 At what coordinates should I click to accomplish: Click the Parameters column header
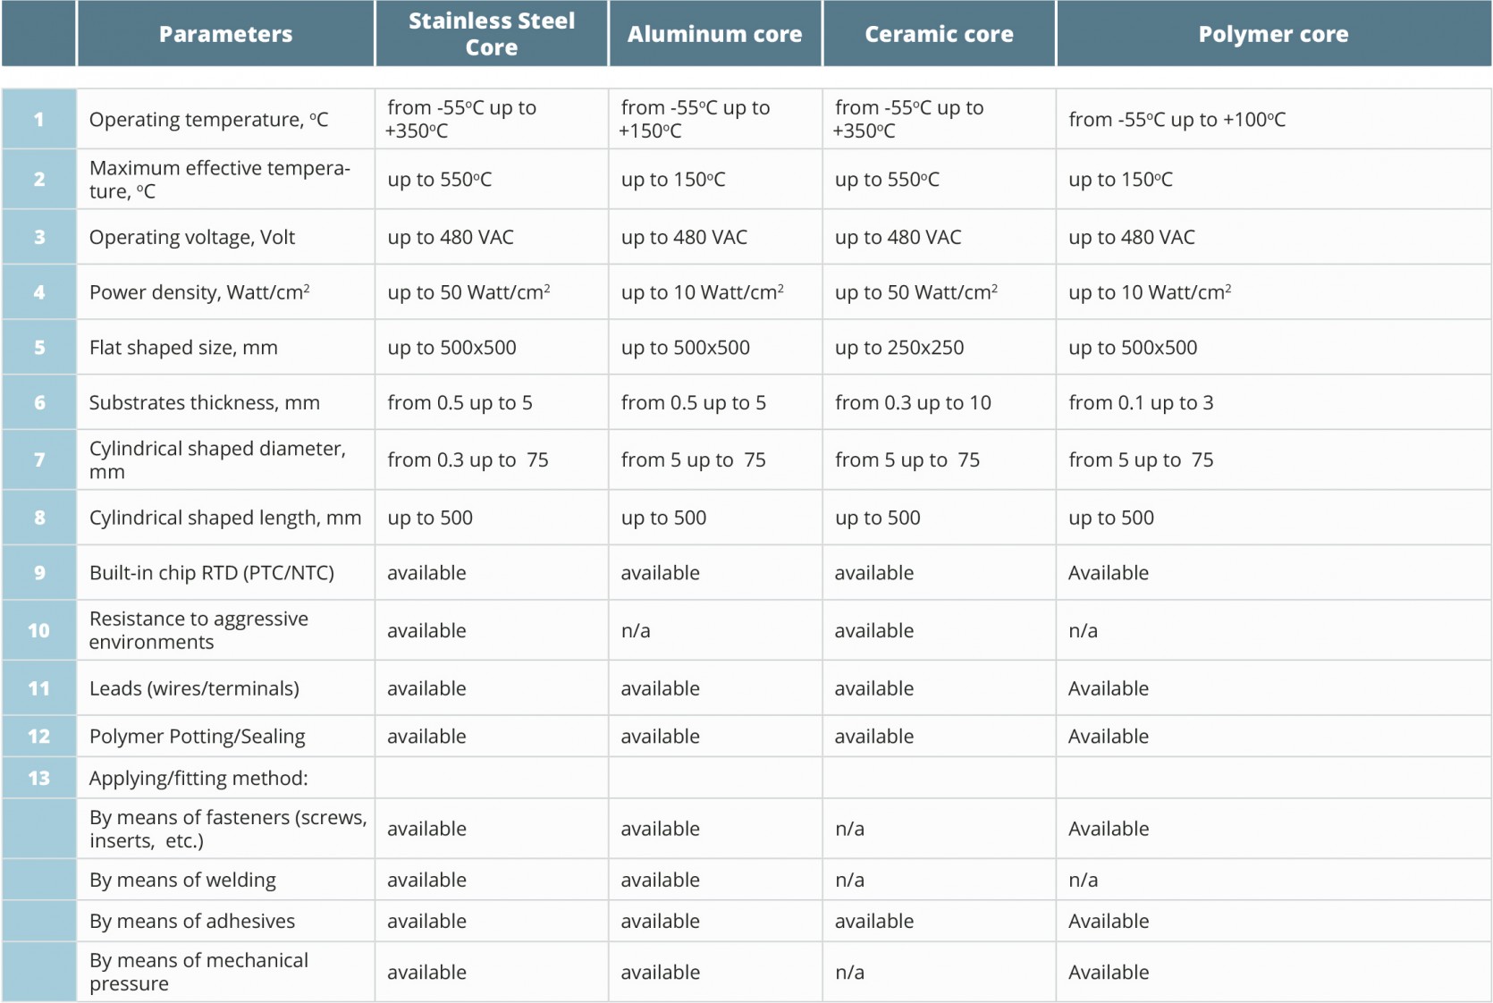225,34
